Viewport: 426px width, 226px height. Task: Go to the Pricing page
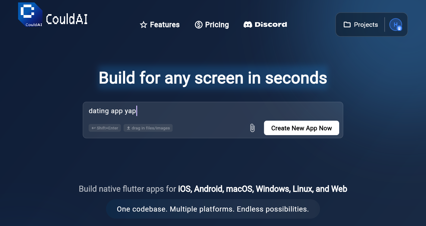(217, 25)
